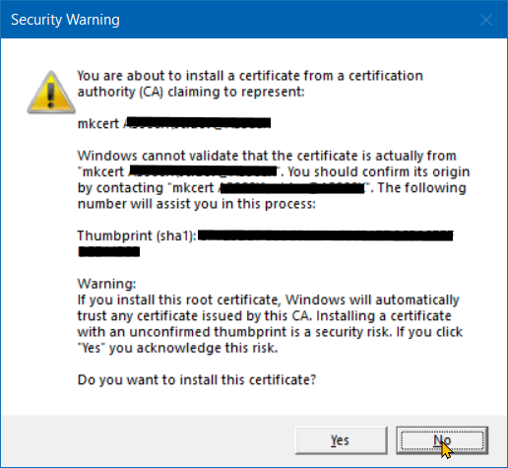Viewport: 508px width, 468px height.
Task: Decline the certificate by choosing No
Action: tap(442, 440)
